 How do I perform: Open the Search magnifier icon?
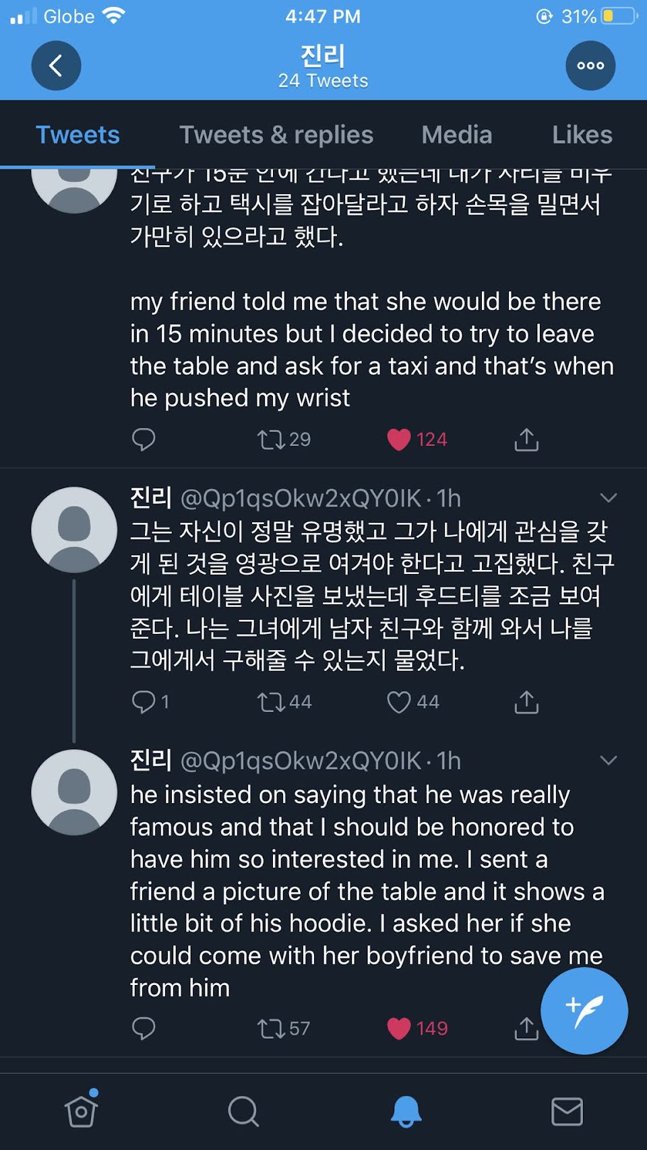tap(243, 1111)
